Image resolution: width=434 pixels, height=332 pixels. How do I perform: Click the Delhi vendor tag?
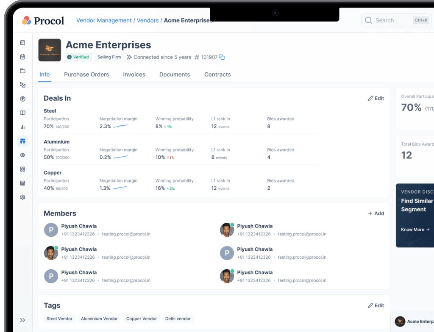[x=178, y=319]
